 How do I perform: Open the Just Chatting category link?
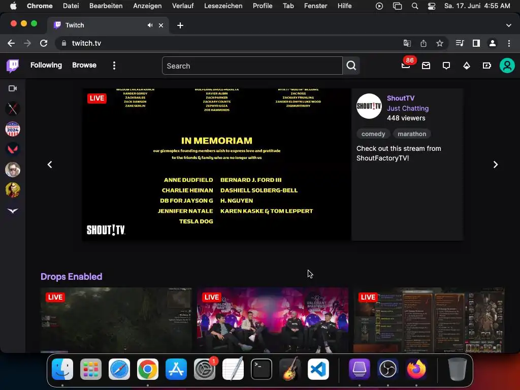[408, 108]
